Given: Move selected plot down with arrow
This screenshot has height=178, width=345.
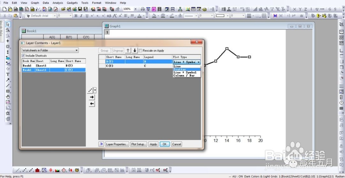Looking at the screenshot, I should (x=135, y=51).
